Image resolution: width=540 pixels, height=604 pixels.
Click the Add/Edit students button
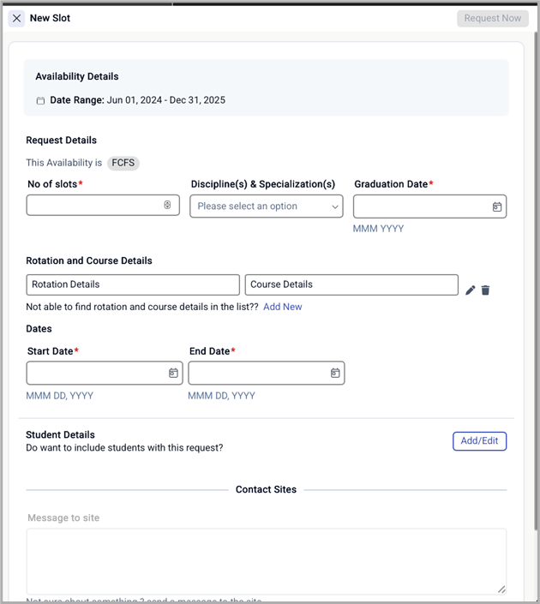click(x=479, y=441)
